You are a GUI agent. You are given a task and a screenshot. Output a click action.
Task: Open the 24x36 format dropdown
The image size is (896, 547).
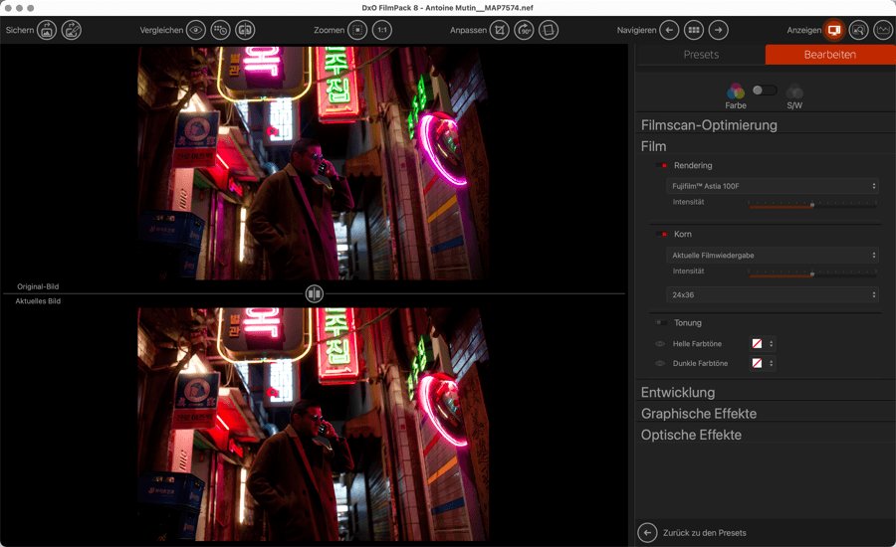pyautogui.click(x=773, y=294)
